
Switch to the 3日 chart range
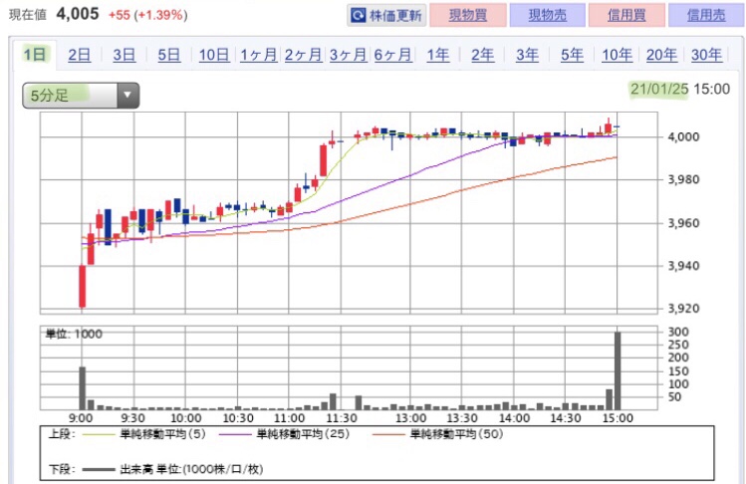click(x=124, y=55)
